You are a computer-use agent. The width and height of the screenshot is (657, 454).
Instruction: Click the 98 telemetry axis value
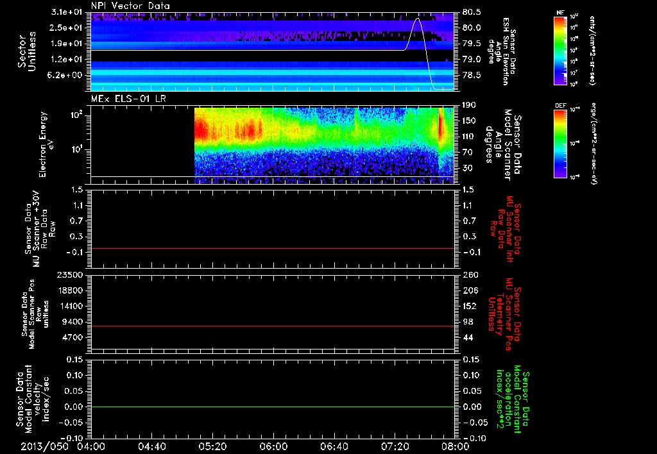click(x=468, y=322)
